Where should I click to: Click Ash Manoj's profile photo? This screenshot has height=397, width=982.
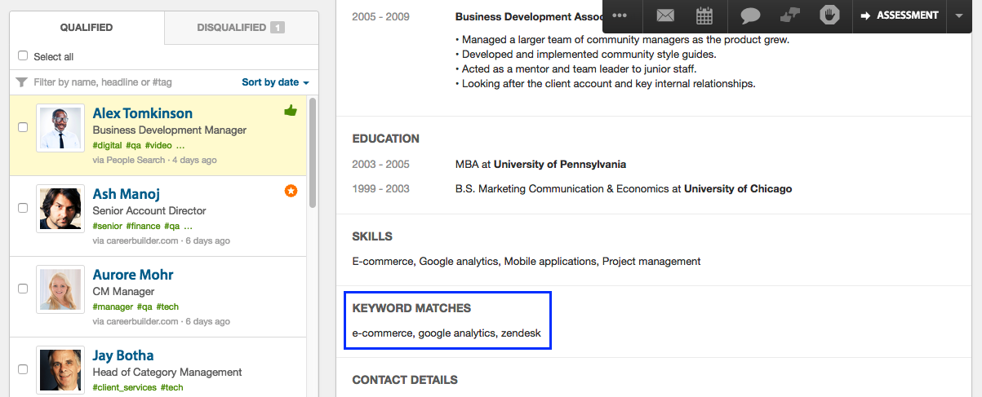pos(60,209)
